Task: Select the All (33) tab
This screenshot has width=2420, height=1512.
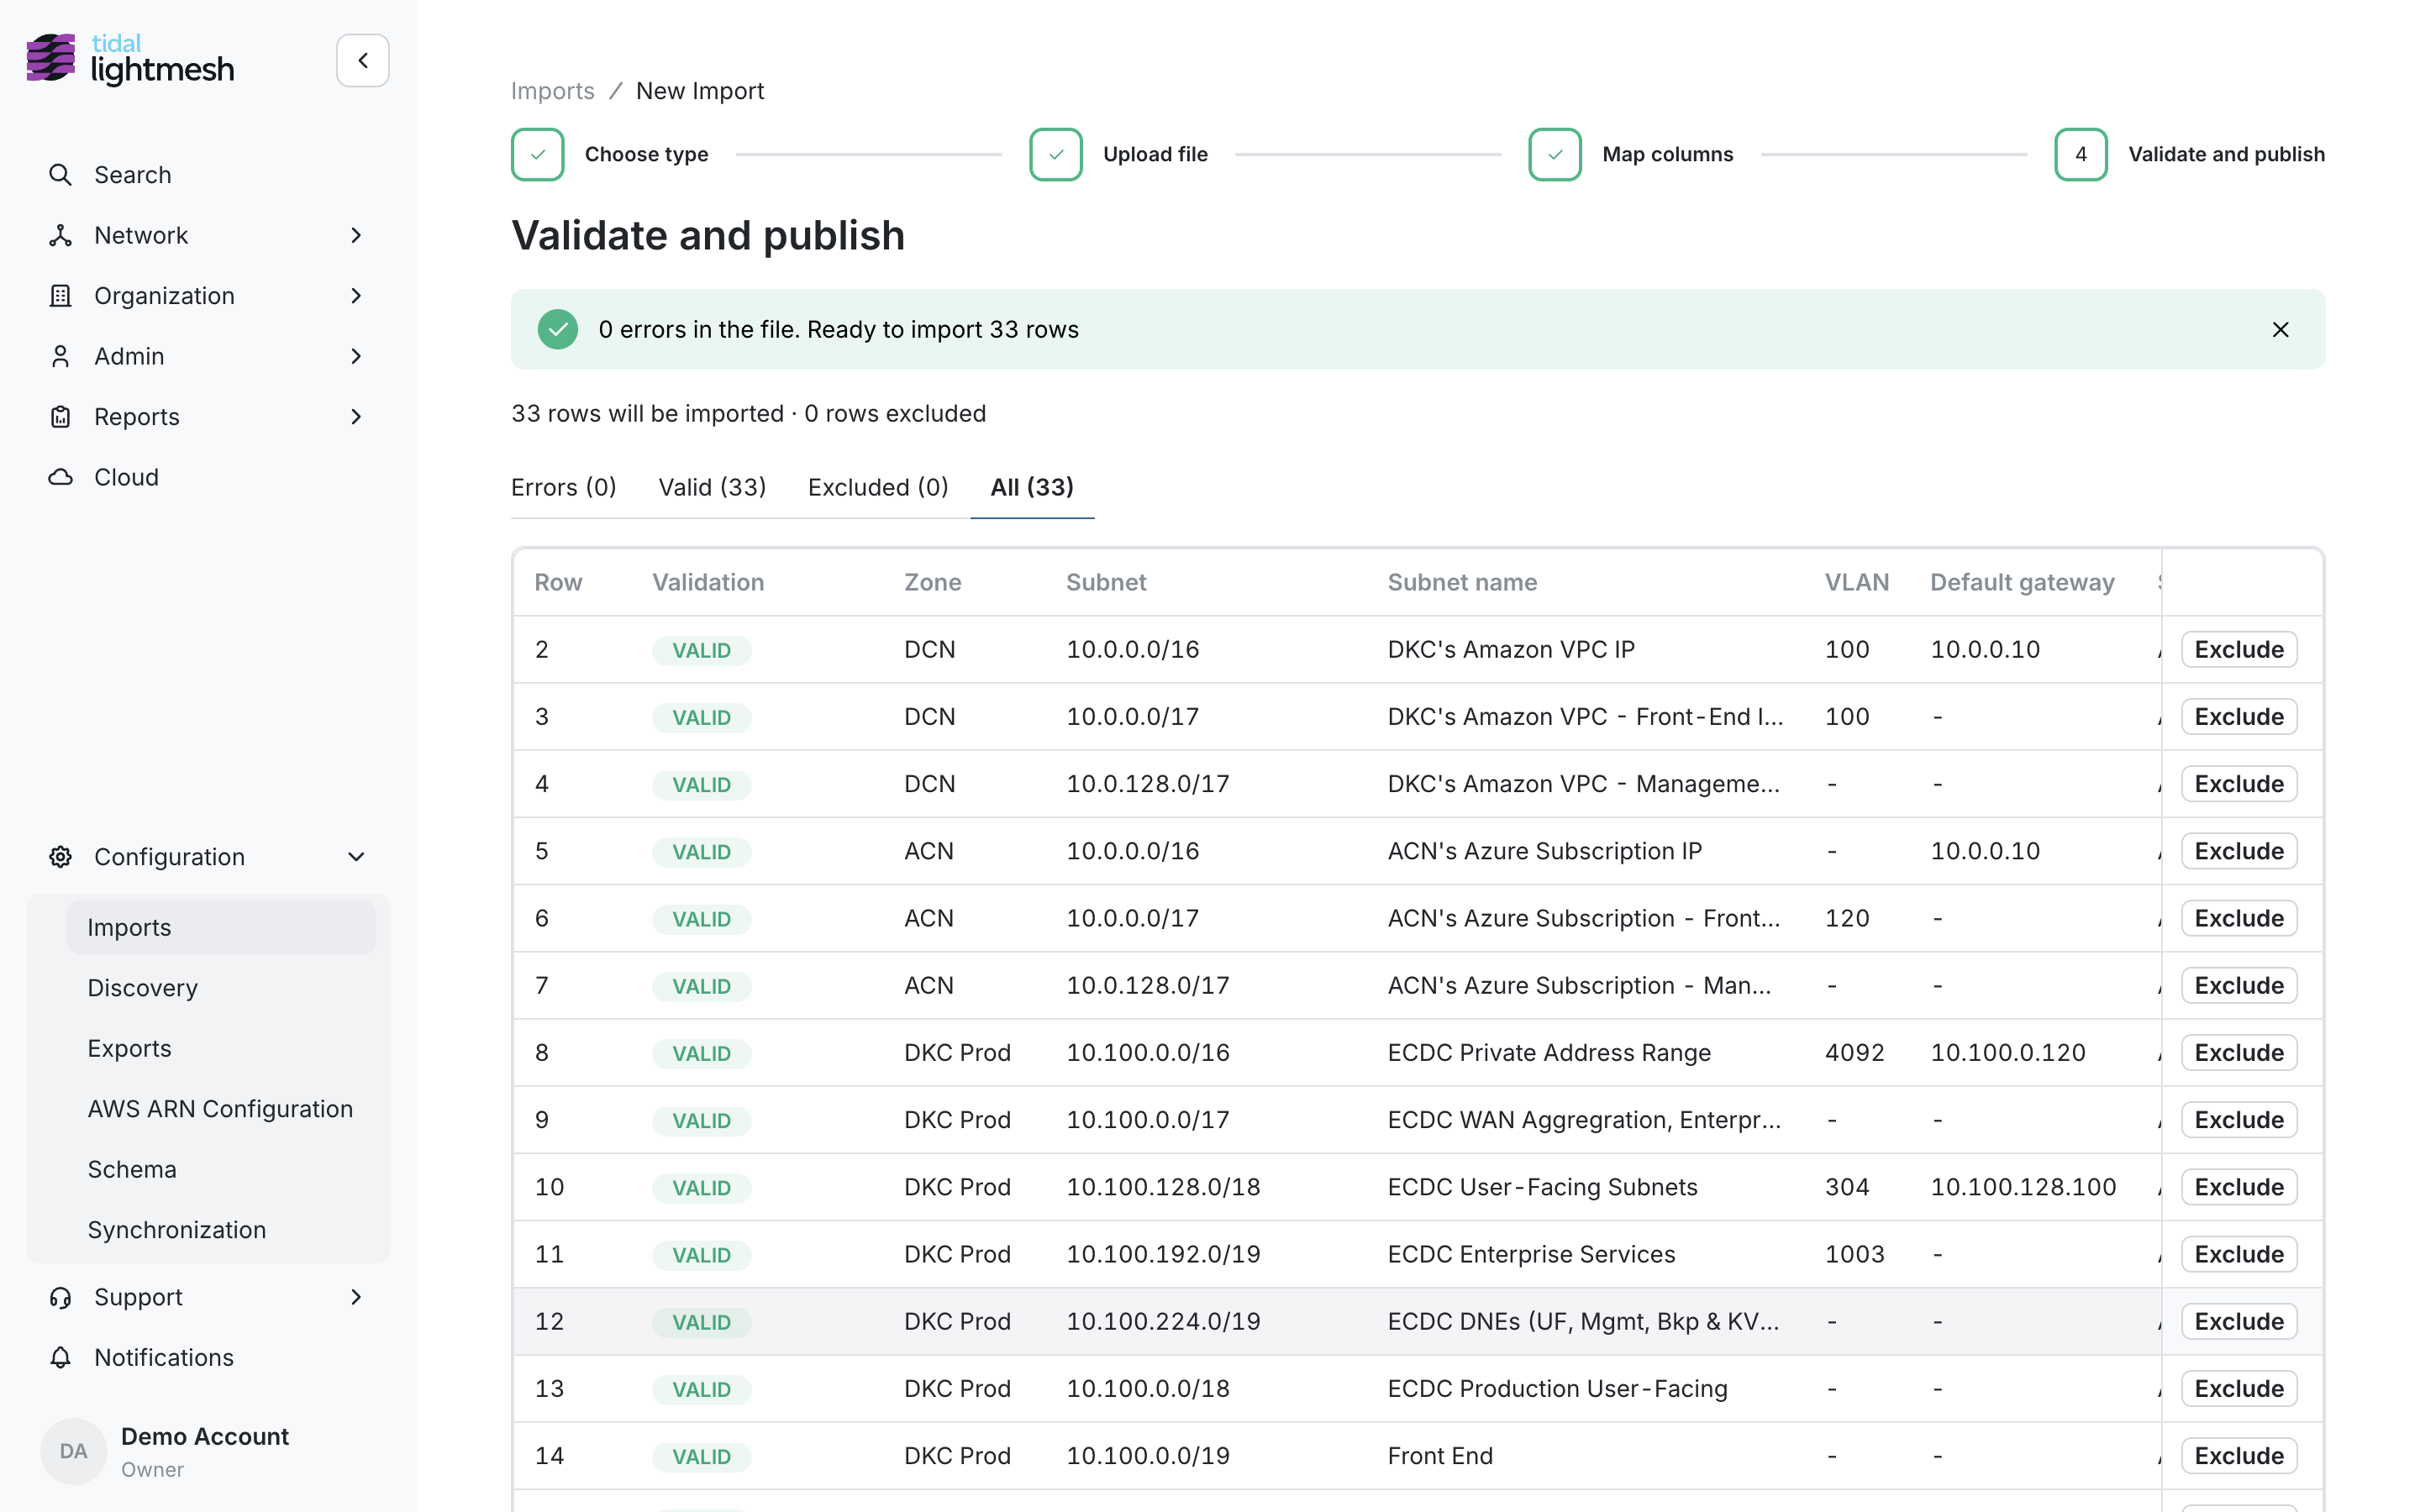Action: [1032, 487]
